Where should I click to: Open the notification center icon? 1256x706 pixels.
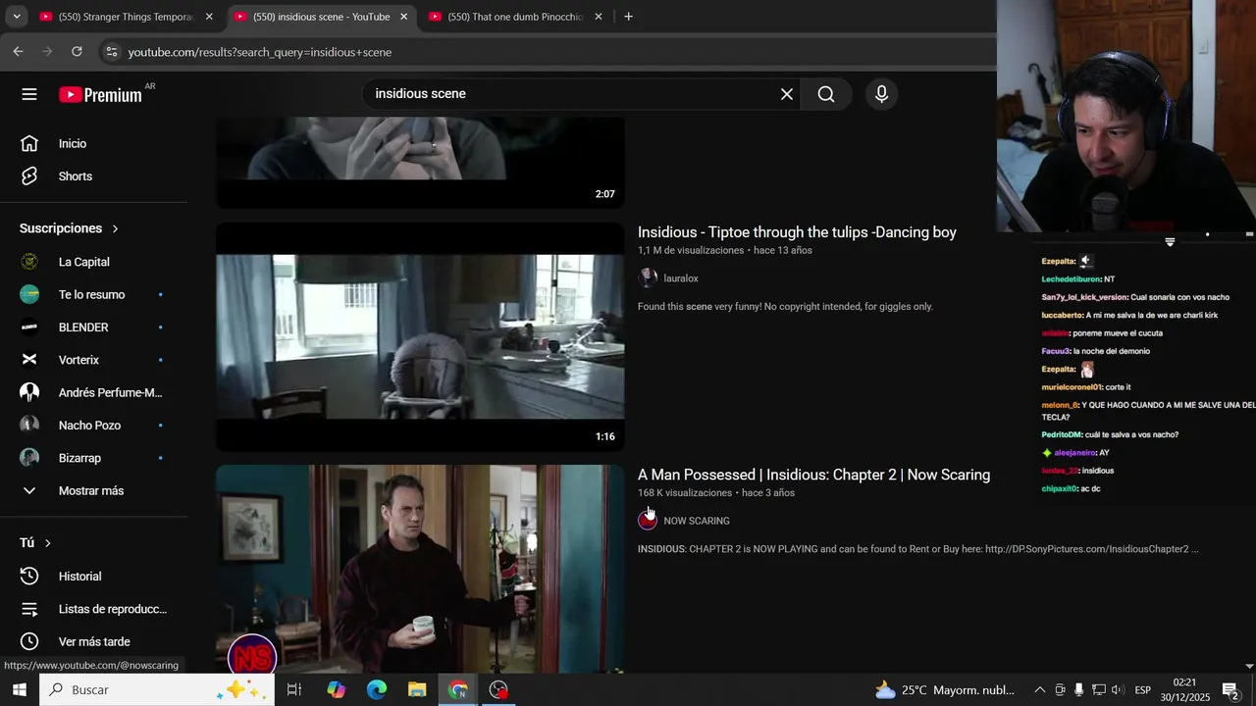pyautogui.click(x=1231, y=690)
